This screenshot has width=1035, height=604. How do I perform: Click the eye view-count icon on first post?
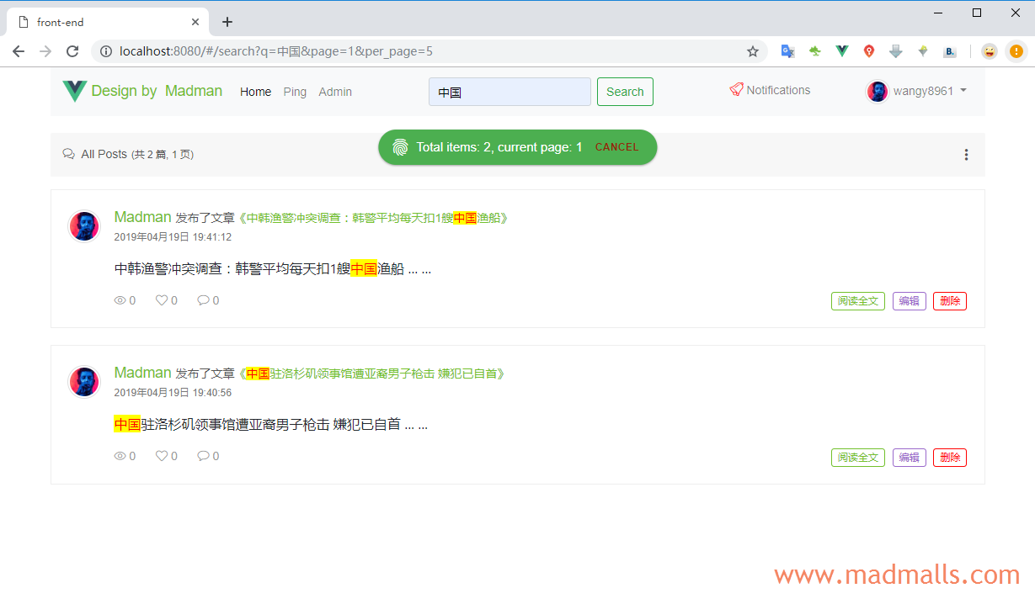[x=120, y=300]
